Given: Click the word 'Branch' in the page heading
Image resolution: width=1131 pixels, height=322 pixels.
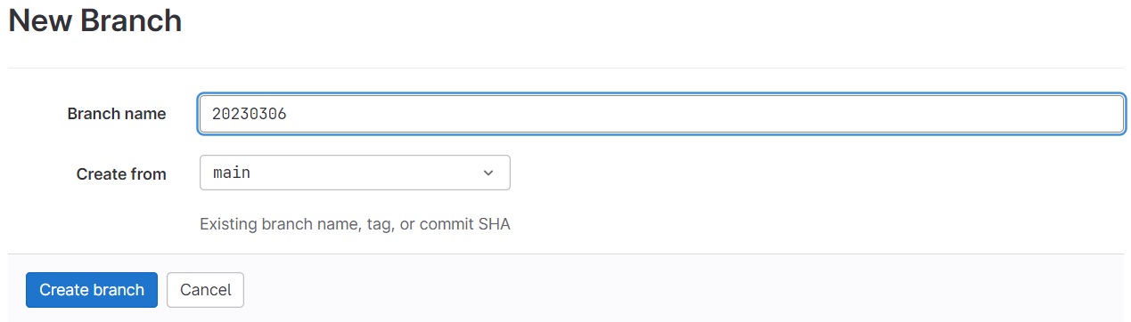Looking at the screenshot, I should pyautogui.click(x=131, y=20).
